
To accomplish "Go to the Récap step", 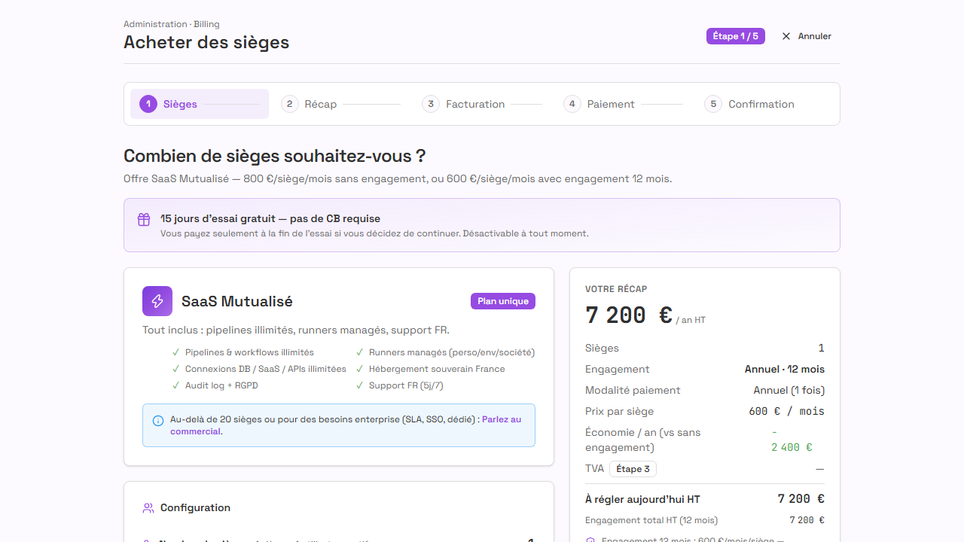I will (340, 104).
